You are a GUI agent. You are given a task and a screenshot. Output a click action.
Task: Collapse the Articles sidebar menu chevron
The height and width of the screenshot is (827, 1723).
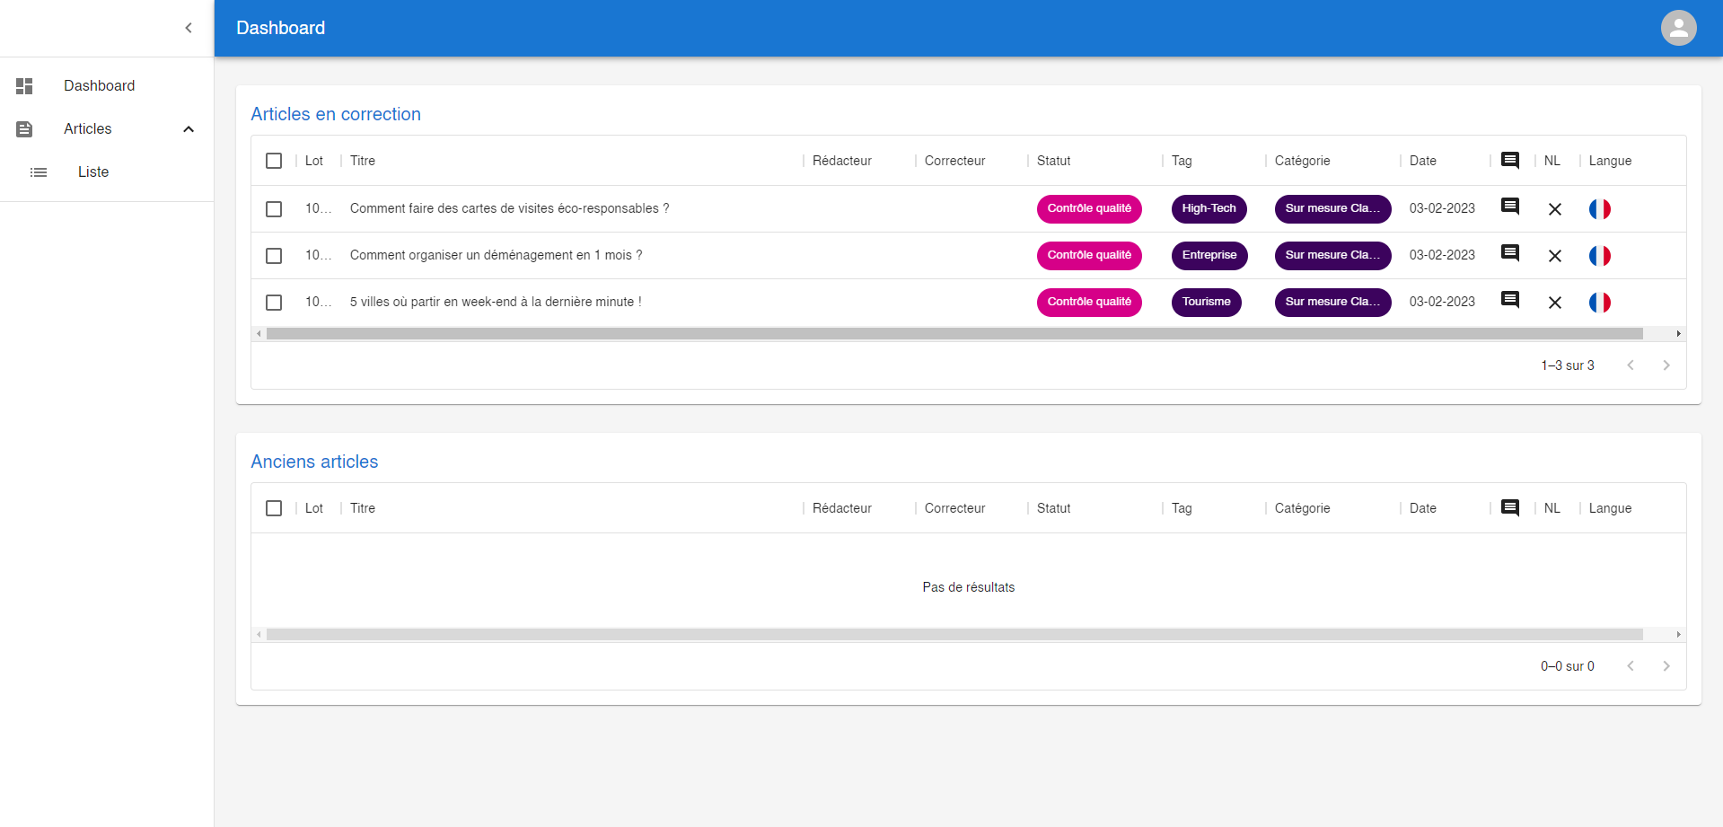point(189,129)
